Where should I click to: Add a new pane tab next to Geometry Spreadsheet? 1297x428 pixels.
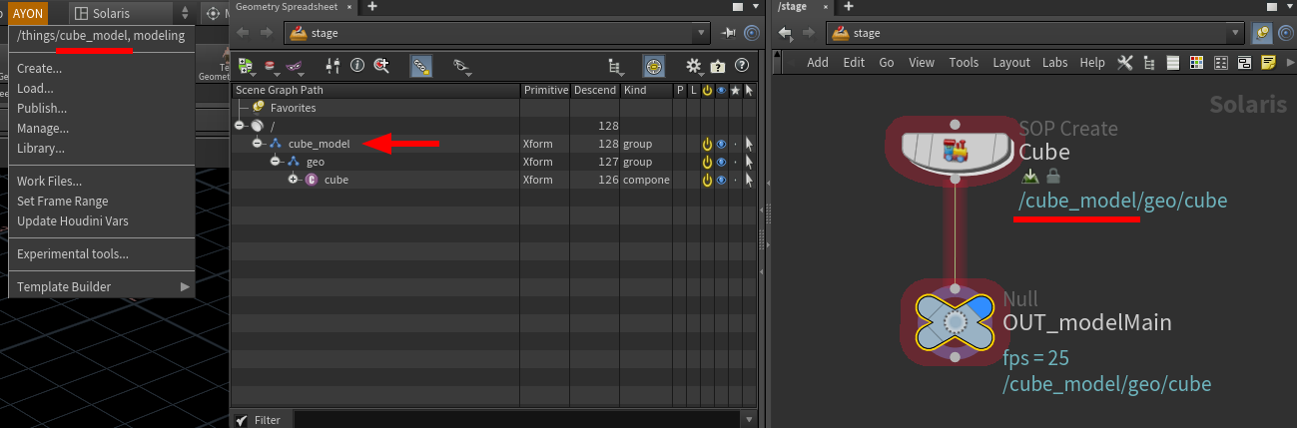pos(372,6)
